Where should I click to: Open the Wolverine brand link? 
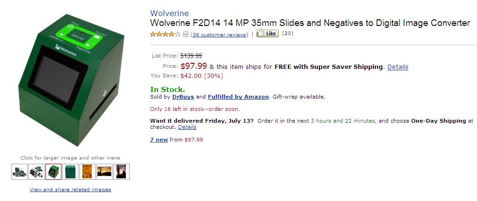click(169, 13)
